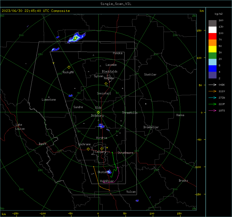Click the orange 111V arrow in legend
The height and width of the screenshot is (217, 232).
pos(212,91)
